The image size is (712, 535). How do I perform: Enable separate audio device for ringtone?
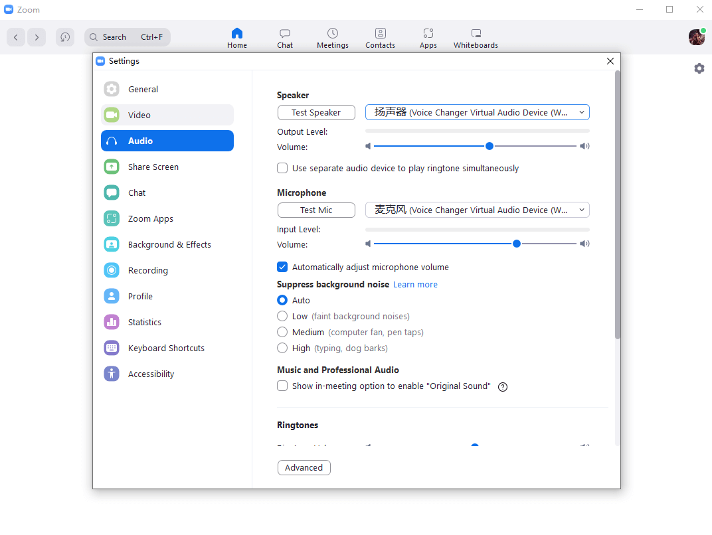(x=283, y=169)
